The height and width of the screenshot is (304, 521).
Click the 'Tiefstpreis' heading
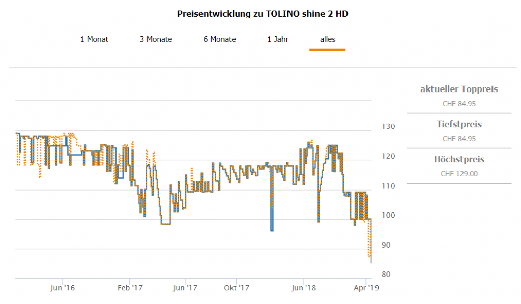tap(459, 124)
